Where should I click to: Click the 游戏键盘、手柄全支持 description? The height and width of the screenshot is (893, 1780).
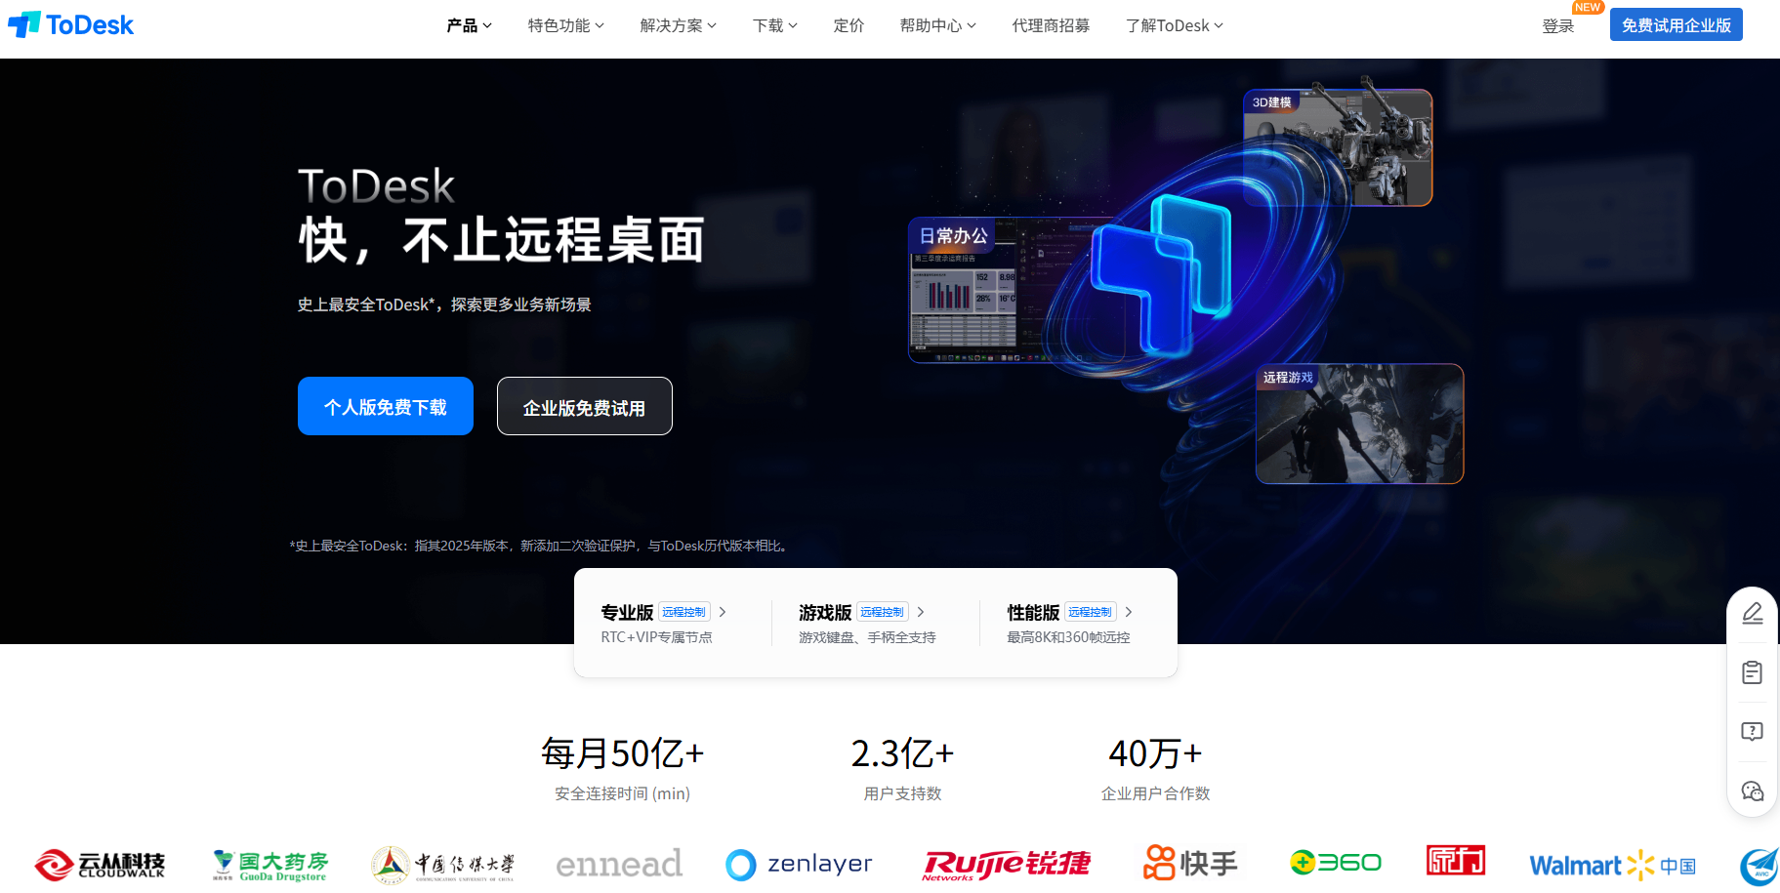tap(867, 637)
